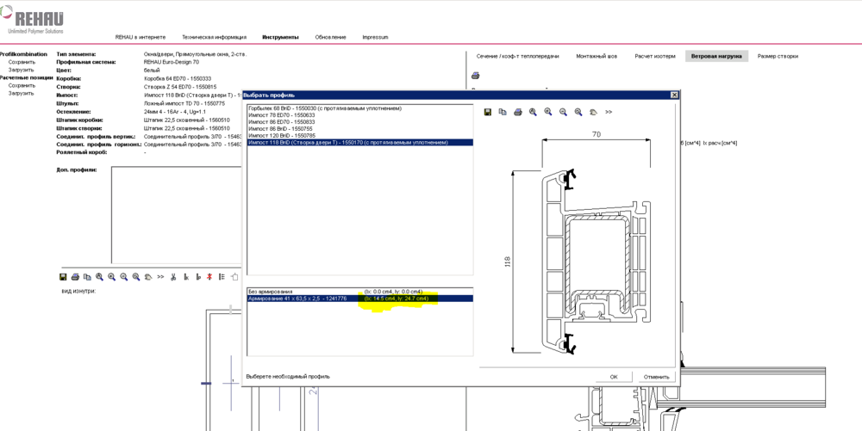Viewport: 862px width, 431px height.
Task: Click 'Загрузить' under Profilkombination
Action: click(x=22, y=70)
